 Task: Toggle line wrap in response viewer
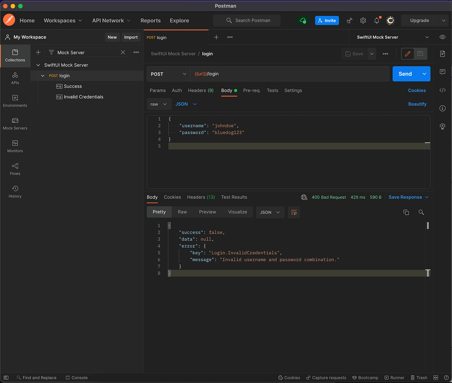[x=294, y=212]
